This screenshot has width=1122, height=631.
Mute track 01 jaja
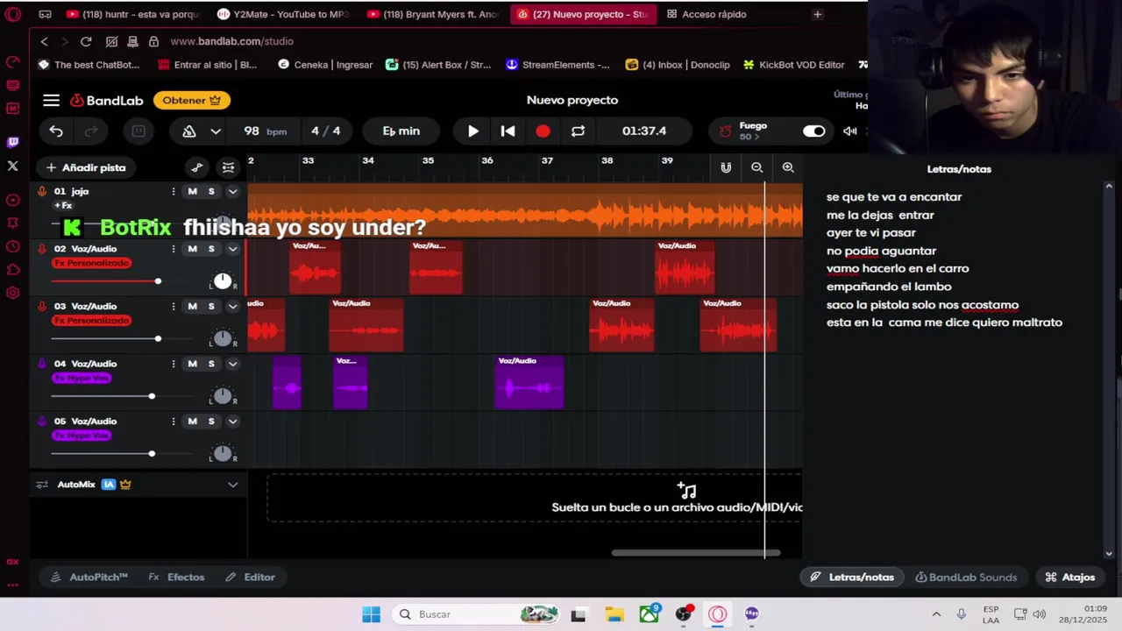pyautogui.click(x=192, y=191)
